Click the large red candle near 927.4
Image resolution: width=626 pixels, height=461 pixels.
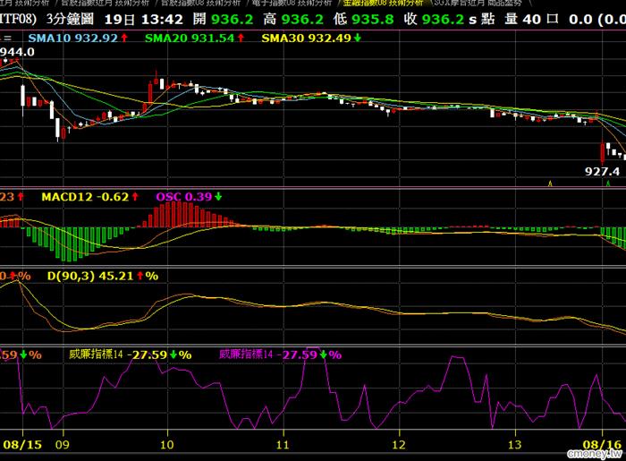(603, 153)
